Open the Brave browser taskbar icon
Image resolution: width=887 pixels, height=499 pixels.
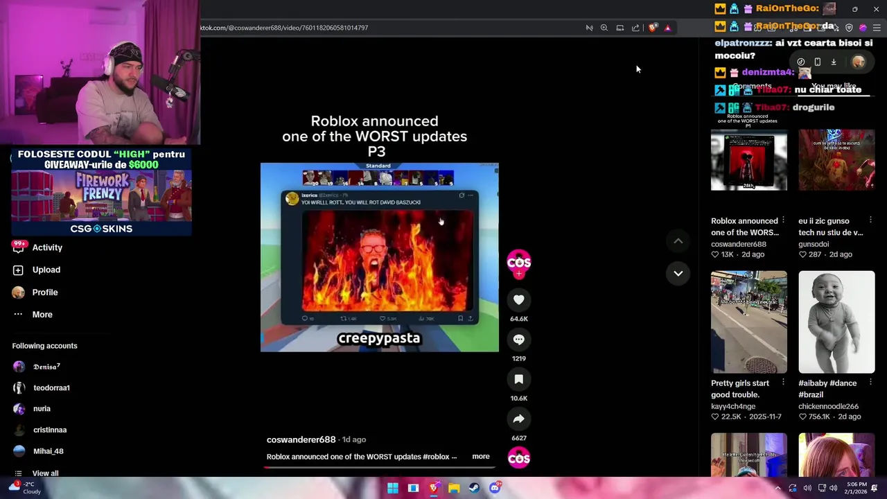434,488
